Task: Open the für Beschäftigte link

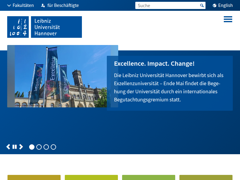Action: coord(60,5)
